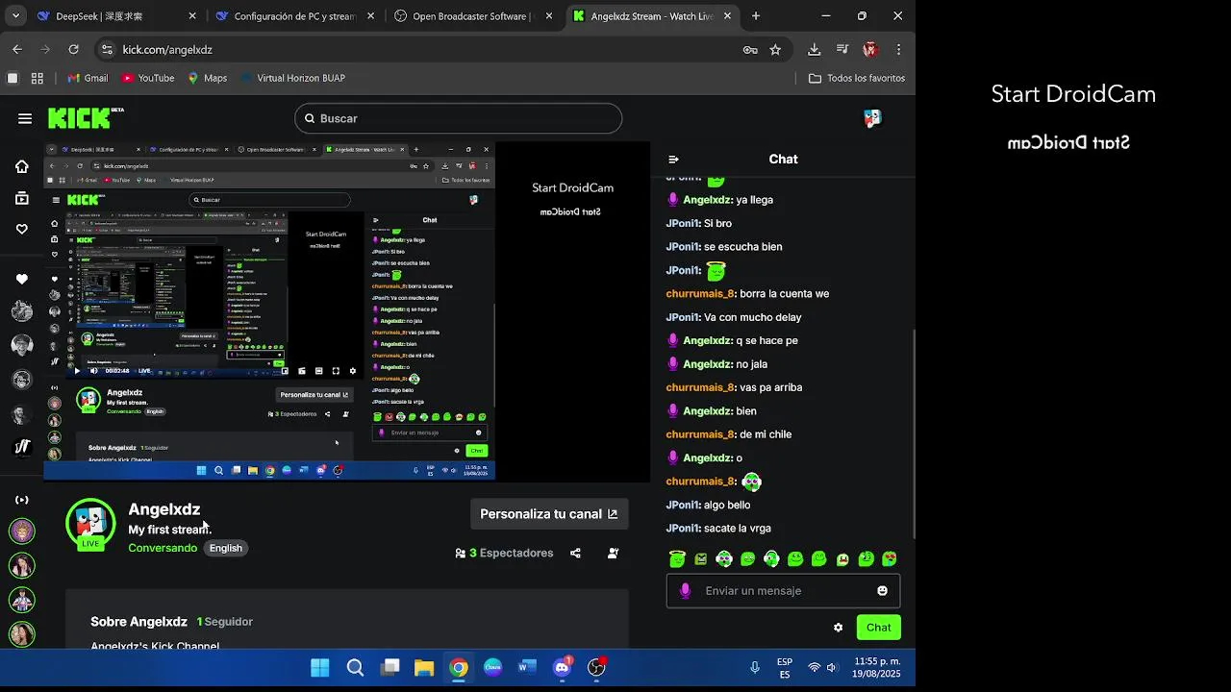Screen dimensions: 1231x692
Task: Click the English language tag
Action: [226, 548]
